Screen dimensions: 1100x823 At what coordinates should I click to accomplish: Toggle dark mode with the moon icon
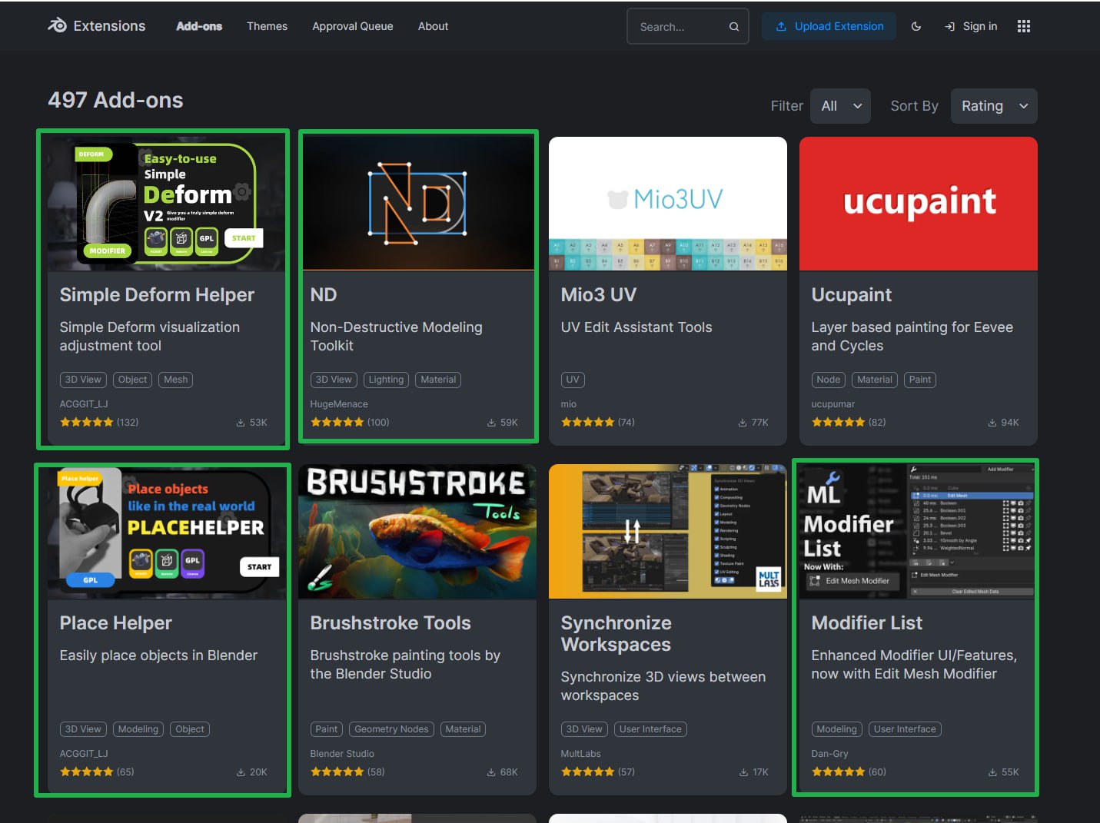[916, 26]
